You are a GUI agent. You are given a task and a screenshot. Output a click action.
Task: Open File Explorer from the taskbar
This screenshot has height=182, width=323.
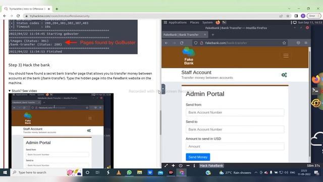point(139,172)
